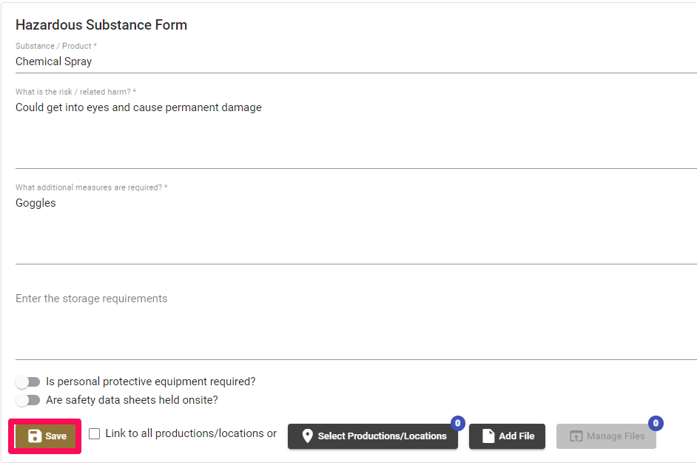The height and width of the screenshot is (463, 697).
Task: Check the Link to all productions/locations box
Action: pos(94,433)
